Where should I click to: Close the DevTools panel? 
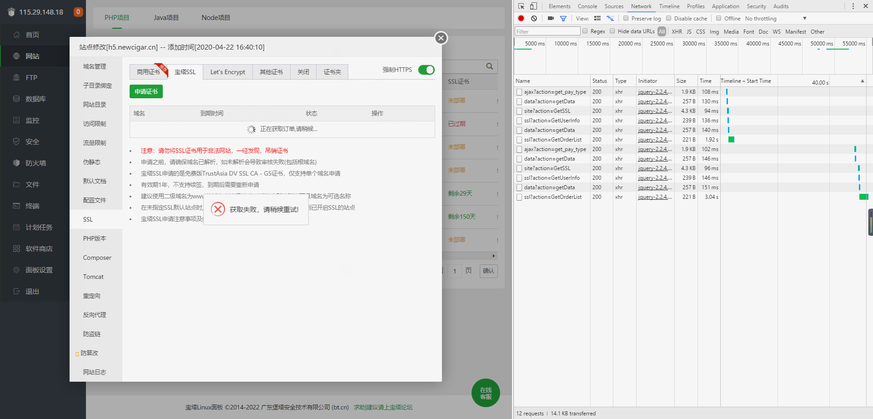pos(866,6)
